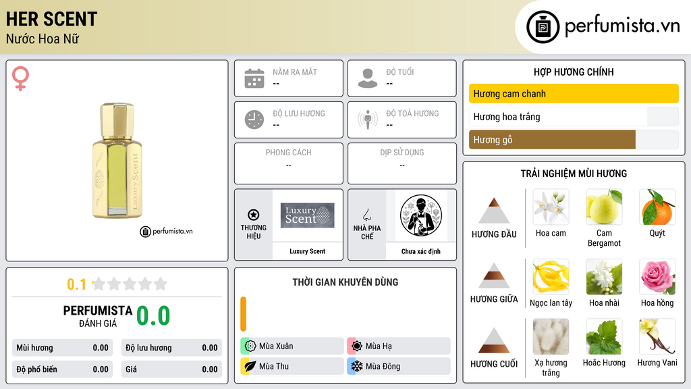Click the Nước Hoa Nữ subtitle
The image size is (691, 389).
(x=43, y=39)
